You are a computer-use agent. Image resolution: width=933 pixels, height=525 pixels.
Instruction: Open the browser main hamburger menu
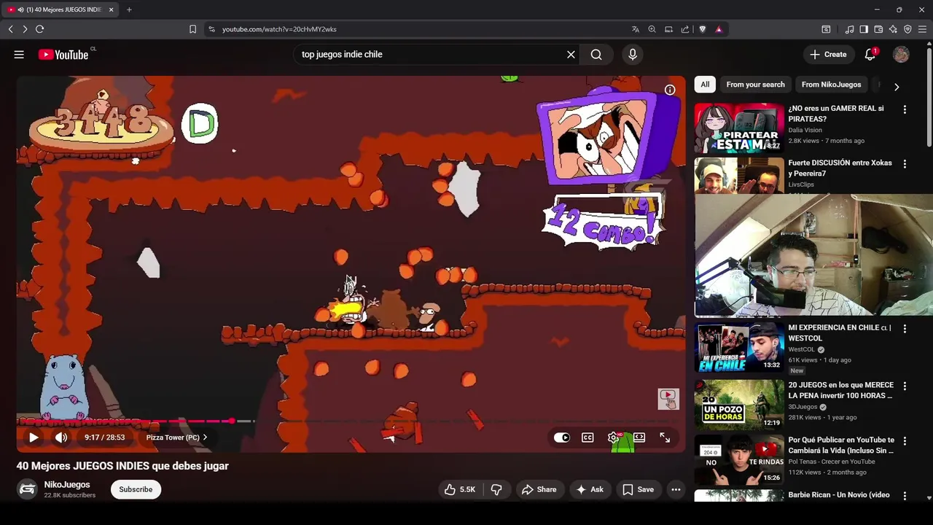(x=922, y=29)
